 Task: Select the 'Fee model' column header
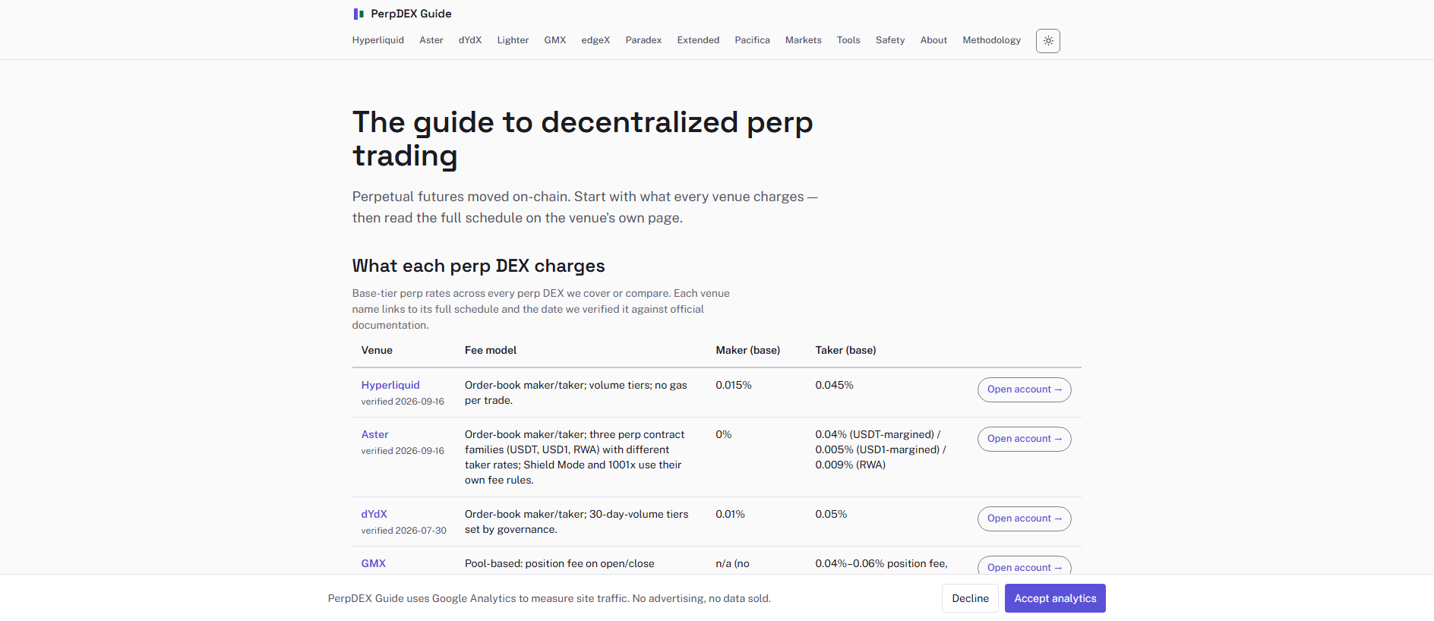point(491,350)
